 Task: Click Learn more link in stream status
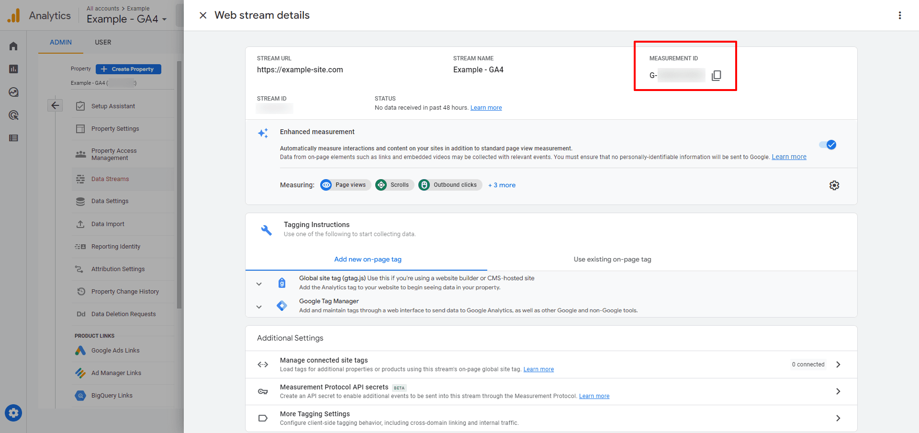486,108
